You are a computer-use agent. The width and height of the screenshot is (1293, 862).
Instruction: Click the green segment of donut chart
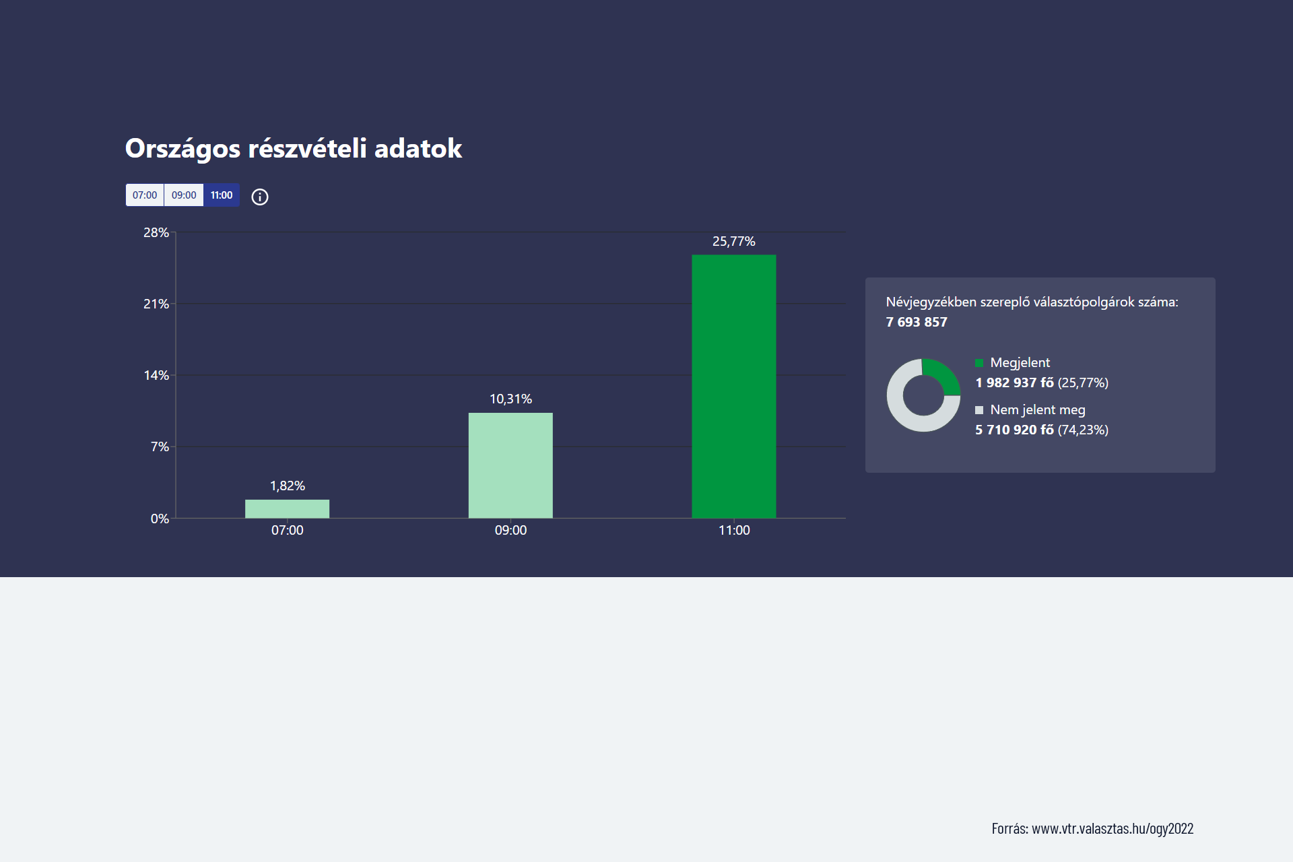tap(944, 375)
